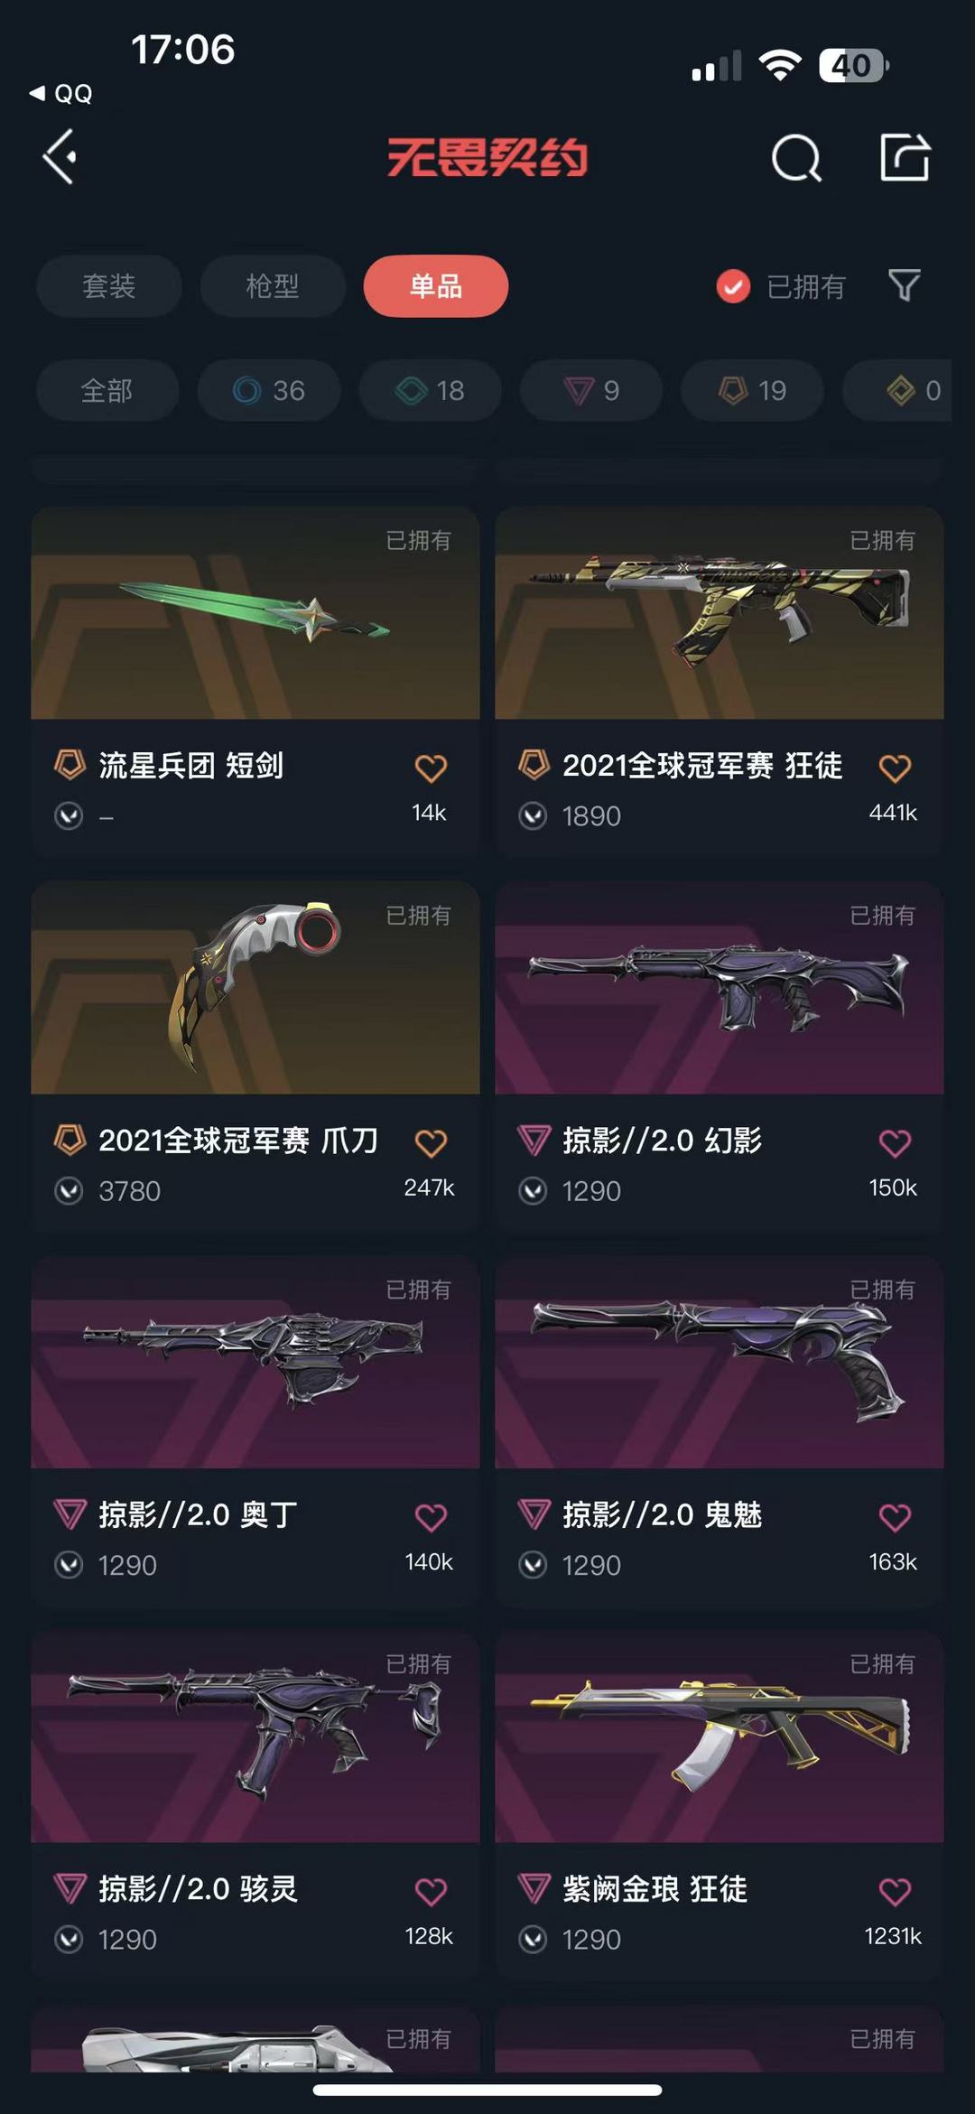Tap the share icon at top right
The height and width of the screenshot is (2114, 975).
[x=905, y=157]
